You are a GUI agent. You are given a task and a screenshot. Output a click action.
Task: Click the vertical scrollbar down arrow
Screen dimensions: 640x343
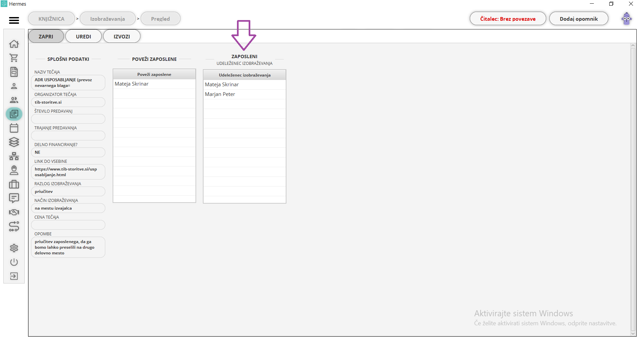point(633,334)
